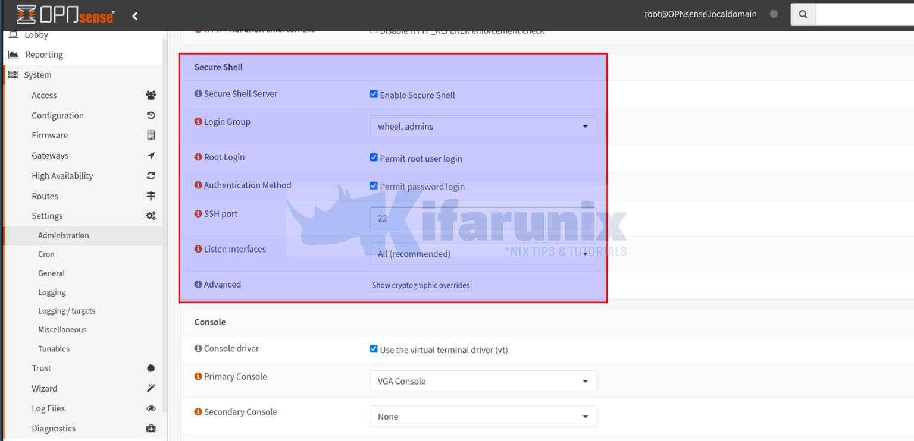Expand the Primary Console dropdown
The height and width of the screenshot is (441, 914).
pyautogui.click(x=483, y=381)
